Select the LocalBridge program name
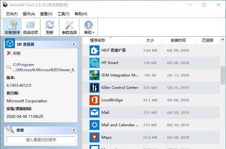Image resolution: width=226 pixels, height=149 pixels. pos(112,100)
